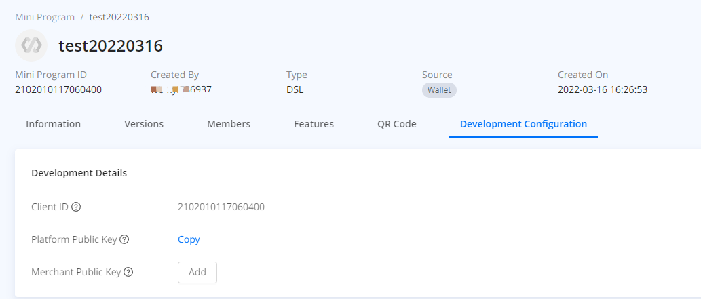Select the Development Configuration tab
701x299 pixels.
(523, 124)
